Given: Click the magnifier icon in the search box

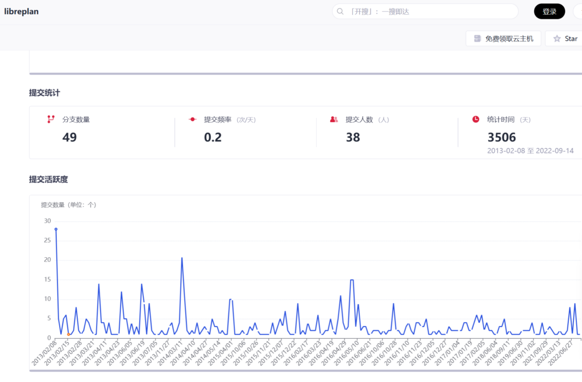Looking at the screenshot, I should [x=340, y=11].
